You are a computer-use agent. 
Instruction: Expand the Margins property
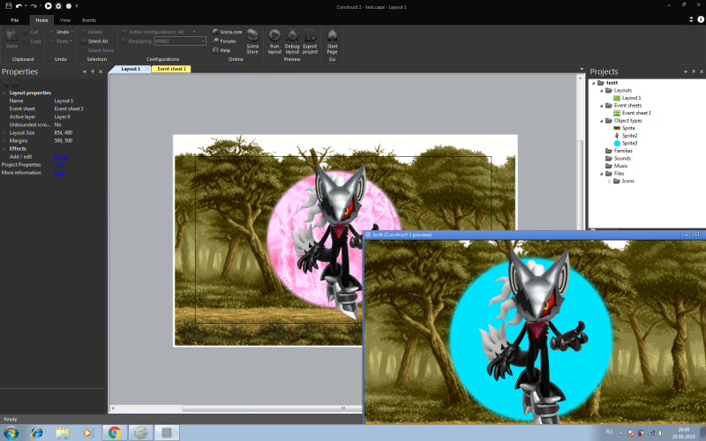pos(4,141)
